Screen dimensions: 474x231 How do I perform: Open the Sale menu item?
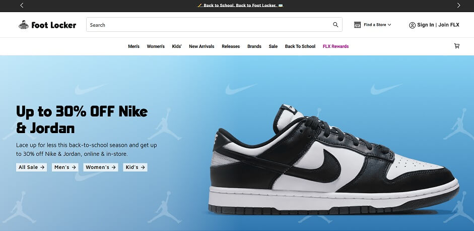coord(273,46)
